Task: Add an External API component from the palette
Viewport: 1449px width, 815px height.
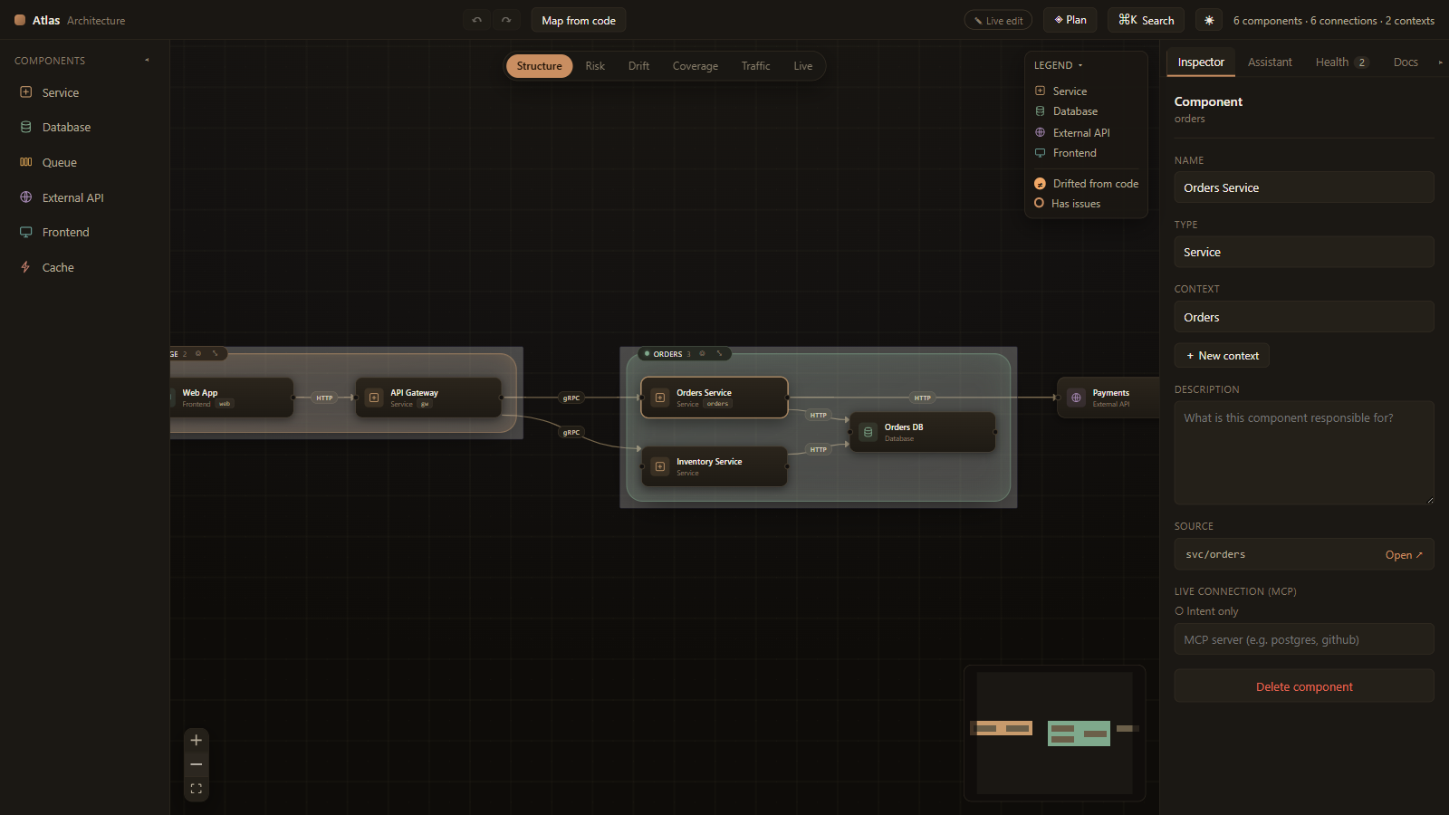Action: pos(85,197)
